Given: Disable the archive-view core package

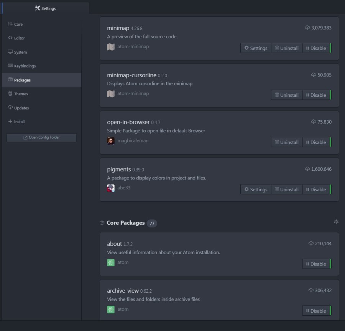Looking at the screenshot, I should coord(317,311).
